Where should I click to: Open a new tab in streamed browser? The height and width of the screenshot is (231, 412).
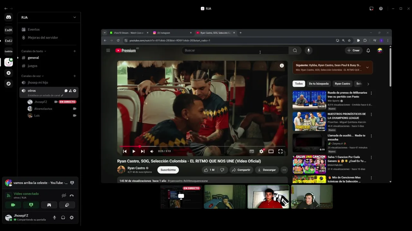pos(240,33)
